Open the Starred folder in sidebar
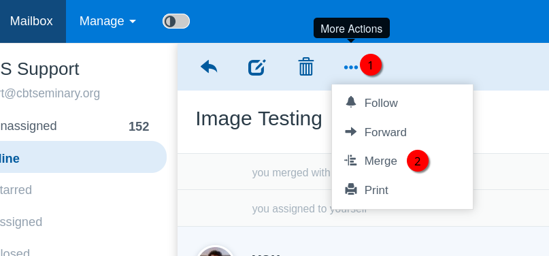The image size is (549, 256). [x=82, y=190]
